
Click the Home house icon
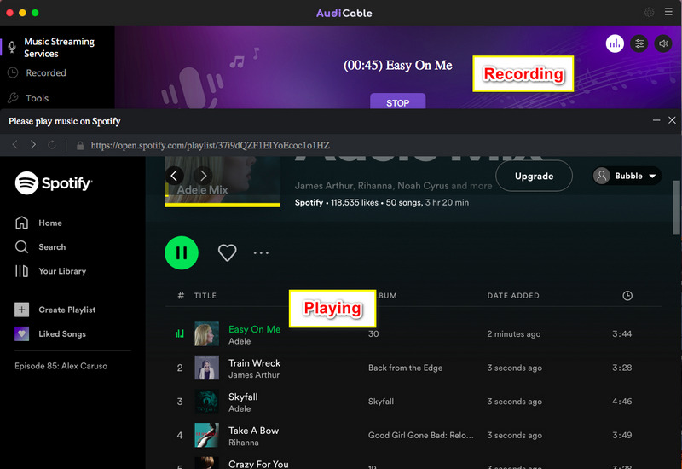(22, 223)
